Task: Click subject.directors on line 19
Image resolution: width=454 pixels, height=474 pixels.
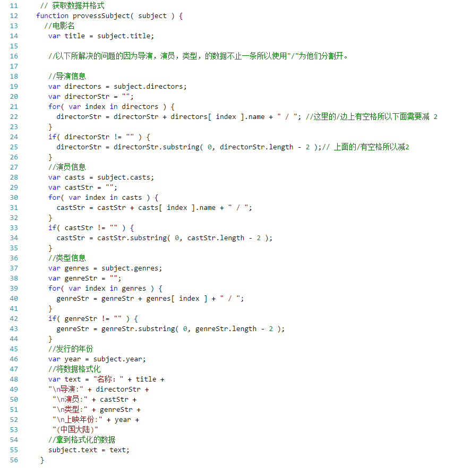Action: coord(150,86)
